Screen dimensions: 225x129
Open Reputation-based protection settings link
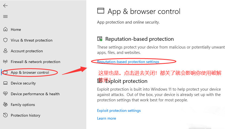128,62
